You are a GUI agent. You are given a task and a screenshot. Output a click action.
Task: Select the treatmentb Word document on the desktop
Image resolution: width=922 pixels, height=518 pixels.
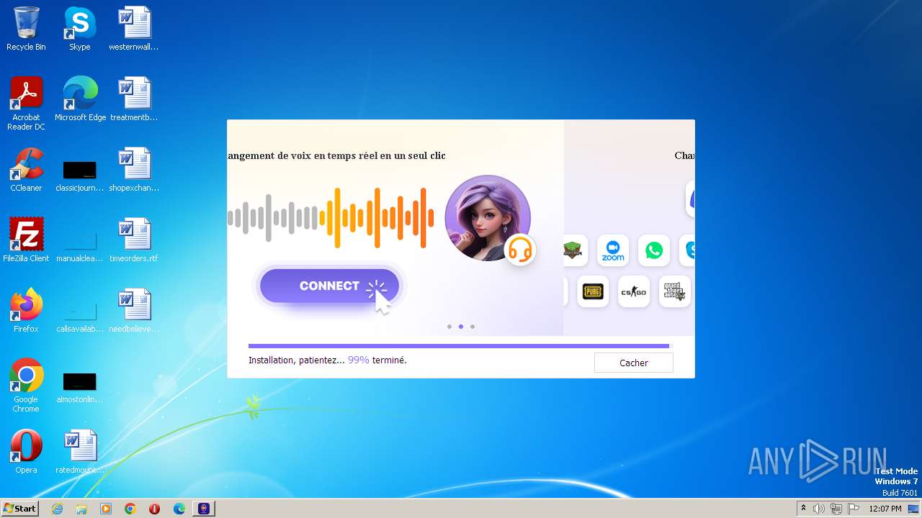point(134,99)
